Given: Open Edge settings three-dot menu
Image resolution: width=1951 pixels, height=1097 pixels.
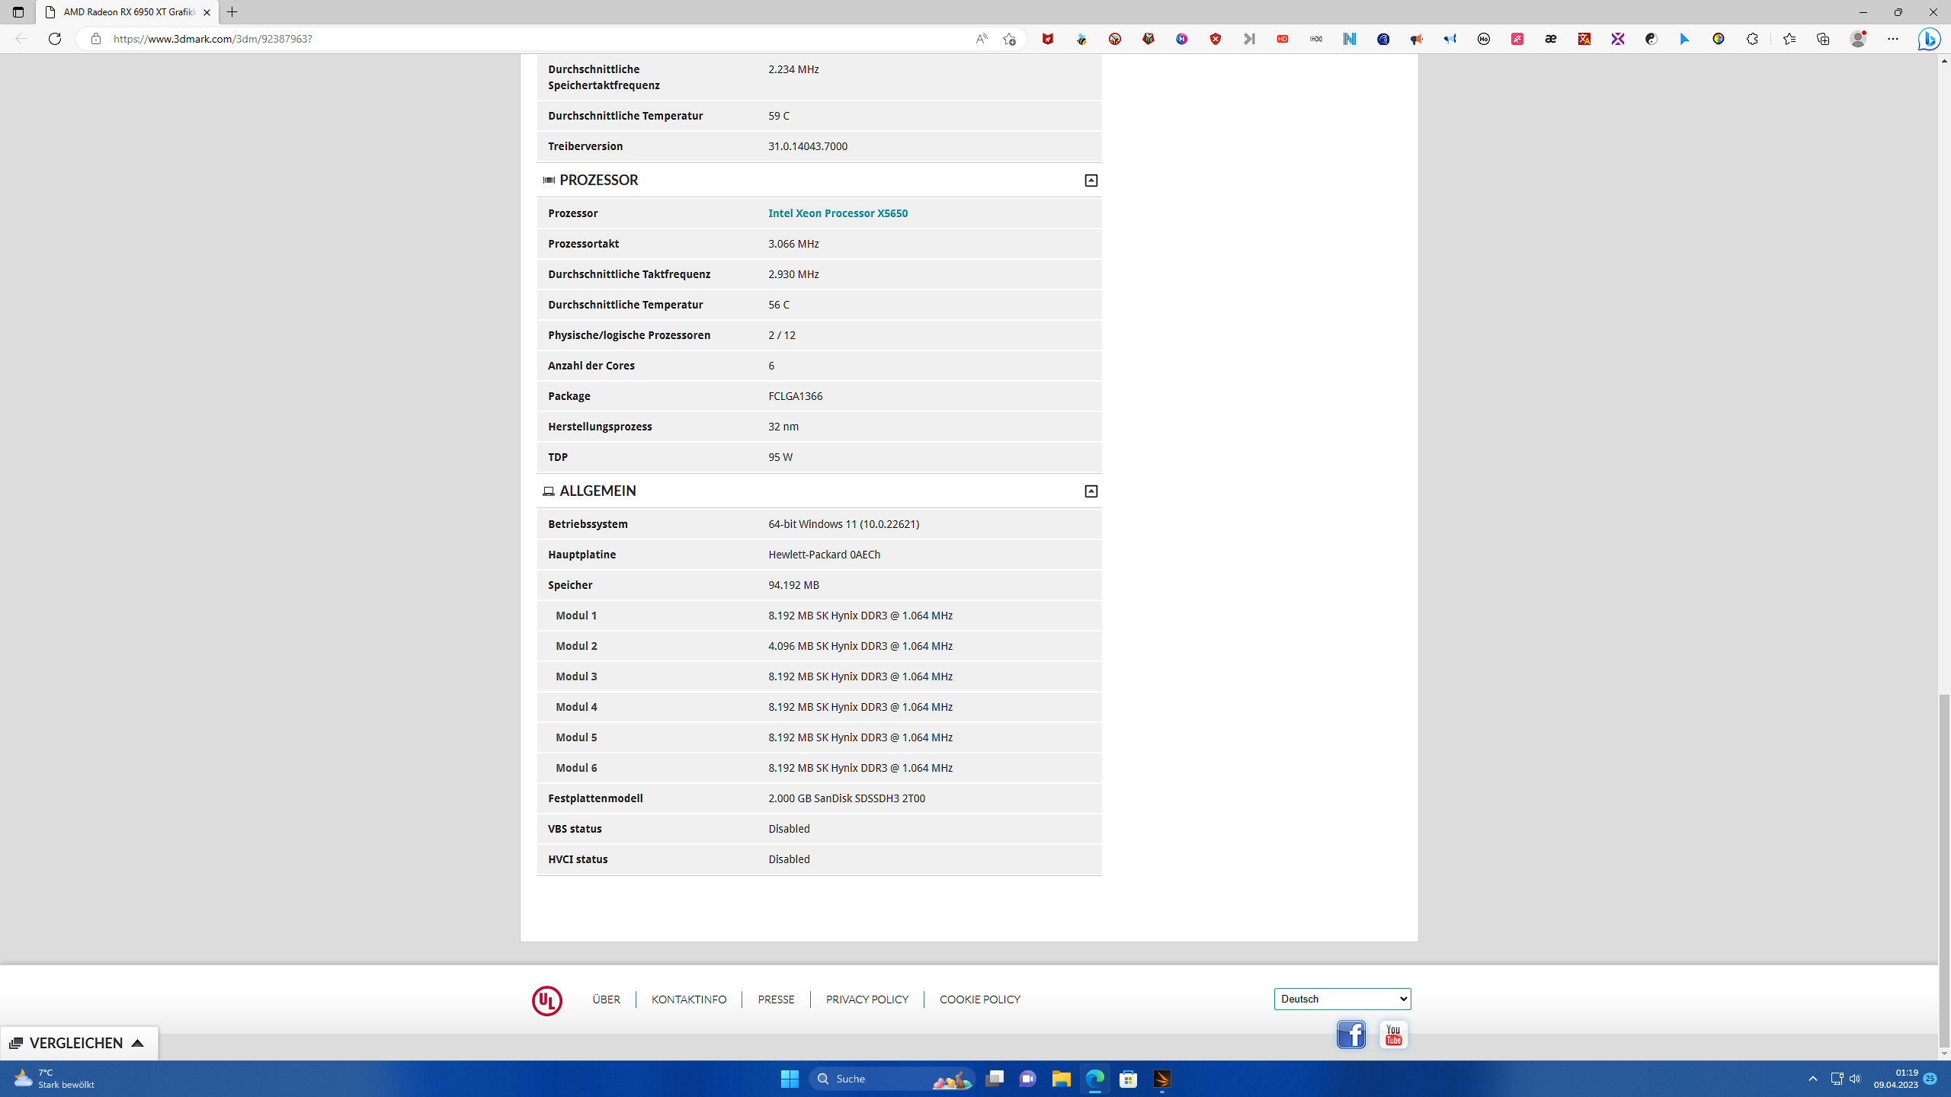Looking at the screenshot, I should (1893, 39).
